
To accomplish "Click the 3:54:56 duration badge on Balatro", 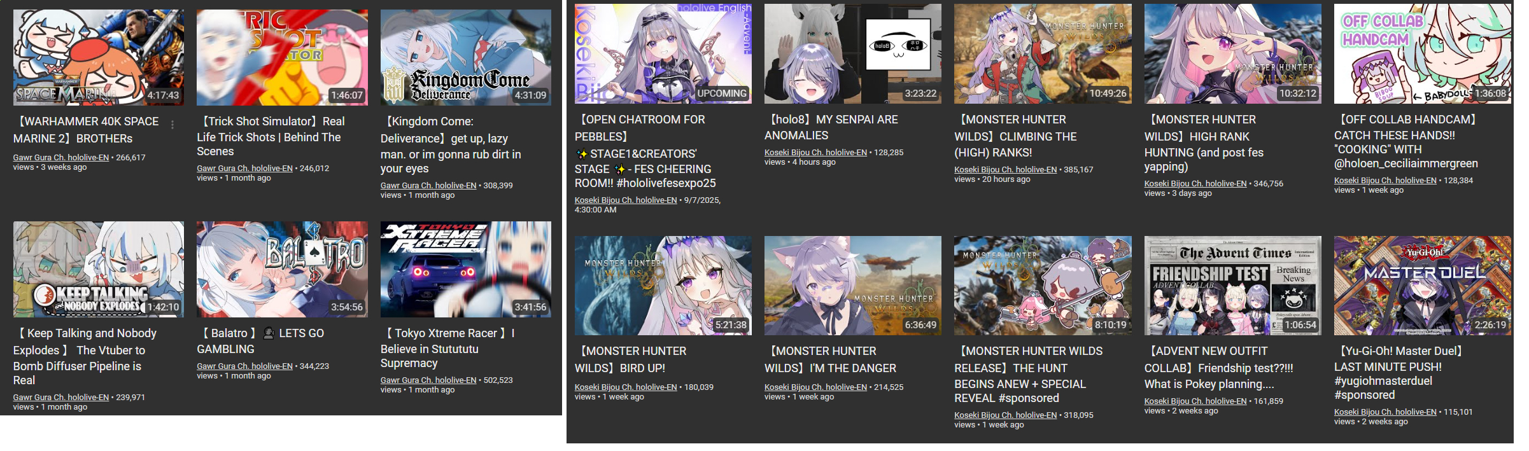I will coord(347,307).
